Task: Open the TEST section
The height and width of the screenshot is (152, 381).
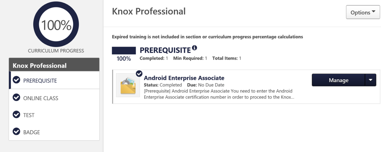Action: [54, 115]
